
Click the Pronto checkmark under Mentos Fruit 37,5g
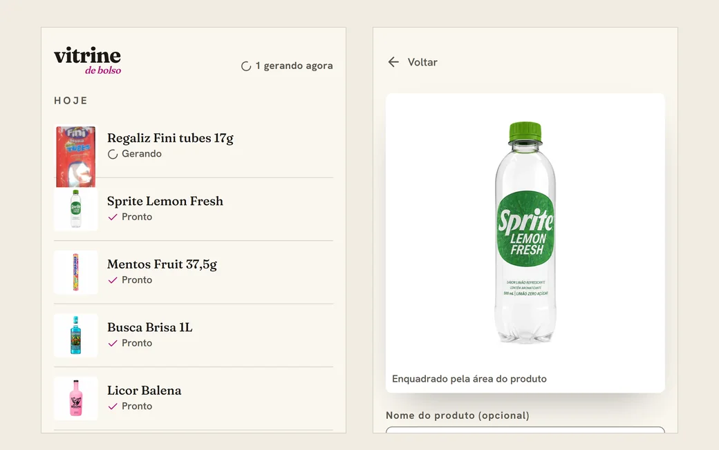coord(113,280)
